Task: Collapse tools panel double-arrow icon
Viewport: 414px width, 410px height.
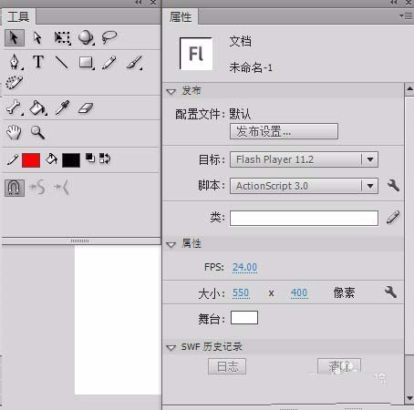Action: 139,3
